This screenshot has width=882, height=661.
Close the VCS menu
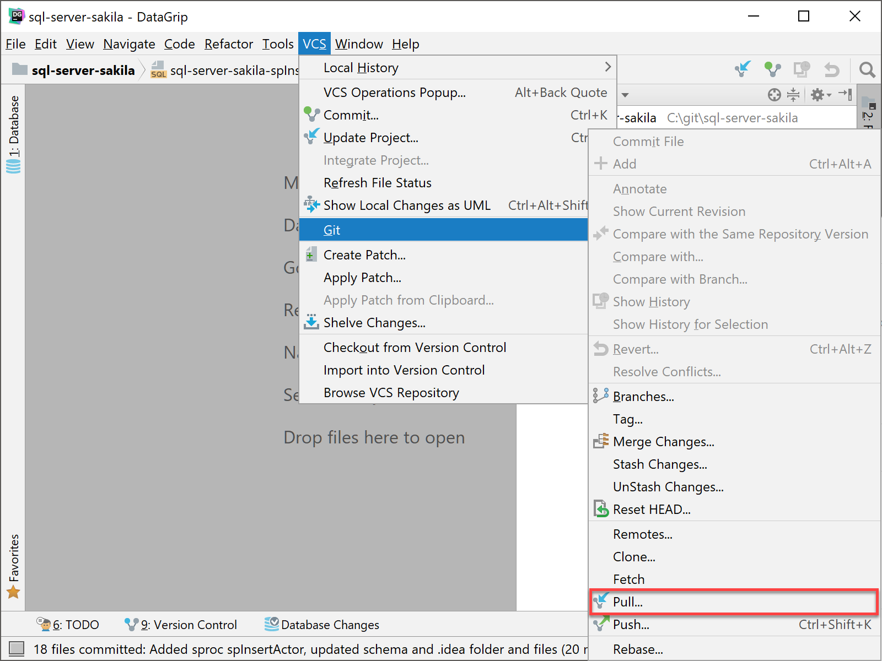click(314, 44)
